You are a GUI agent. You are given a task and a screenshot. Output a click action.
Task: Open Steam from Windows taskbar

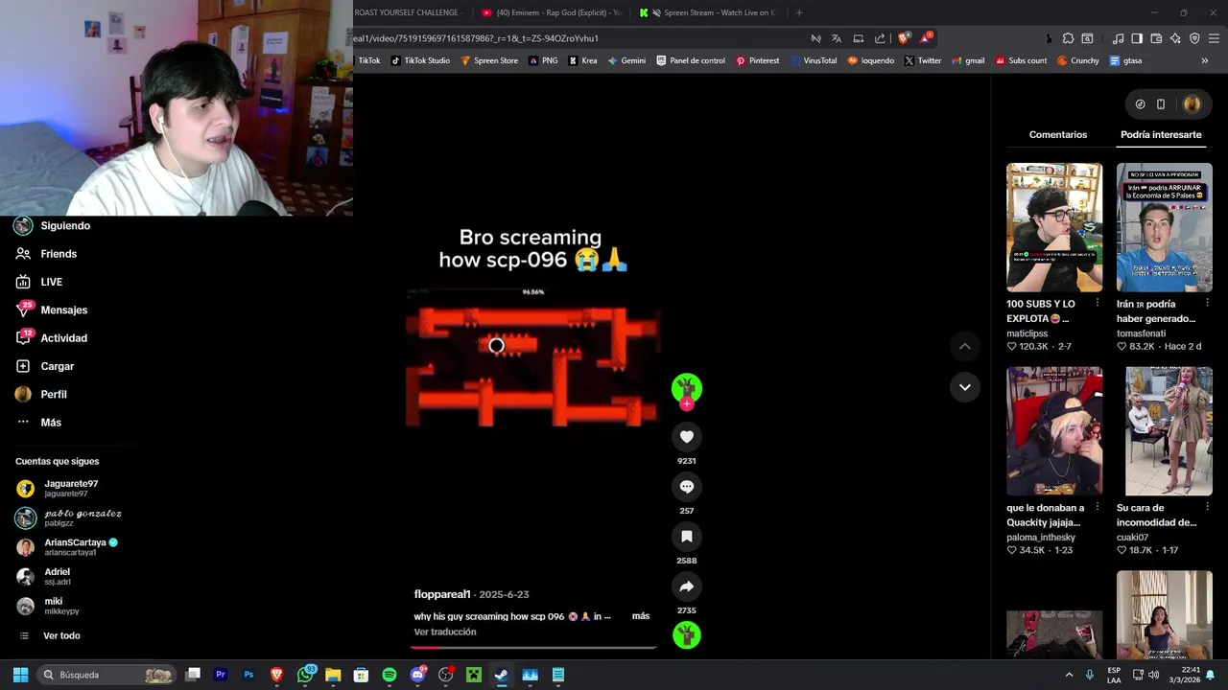tap(501, 675)
